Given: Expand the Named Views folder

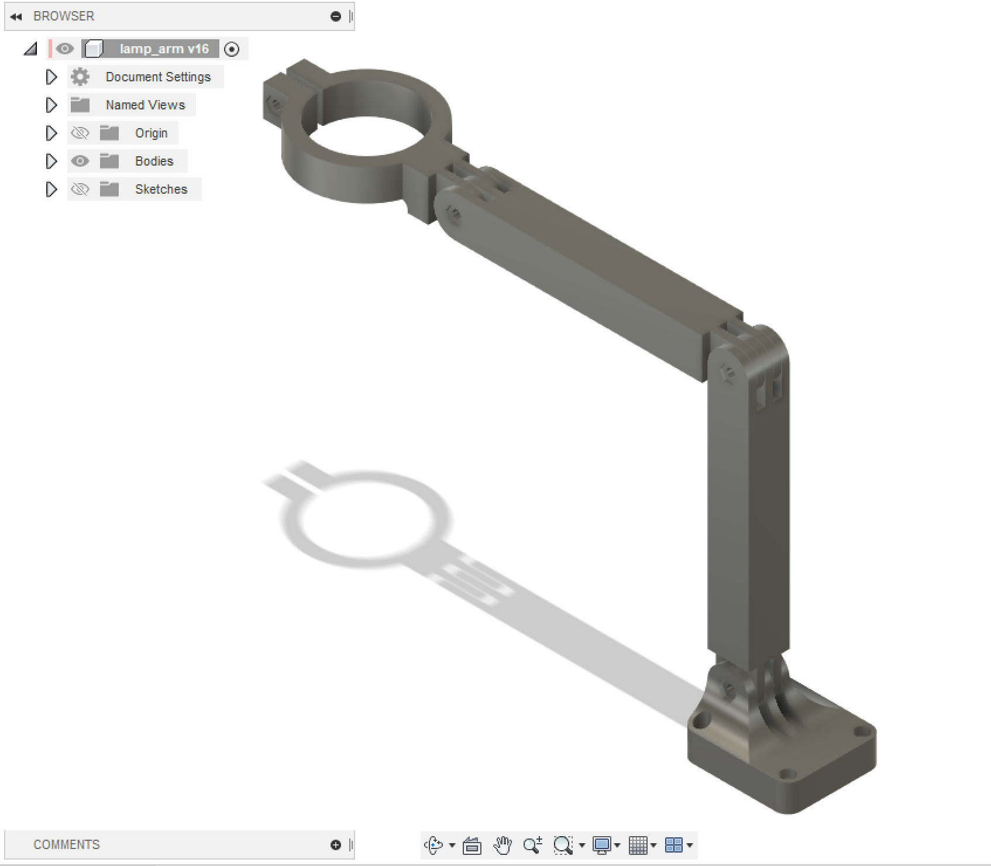Looking at the screenshot, I should click(51, 105).
